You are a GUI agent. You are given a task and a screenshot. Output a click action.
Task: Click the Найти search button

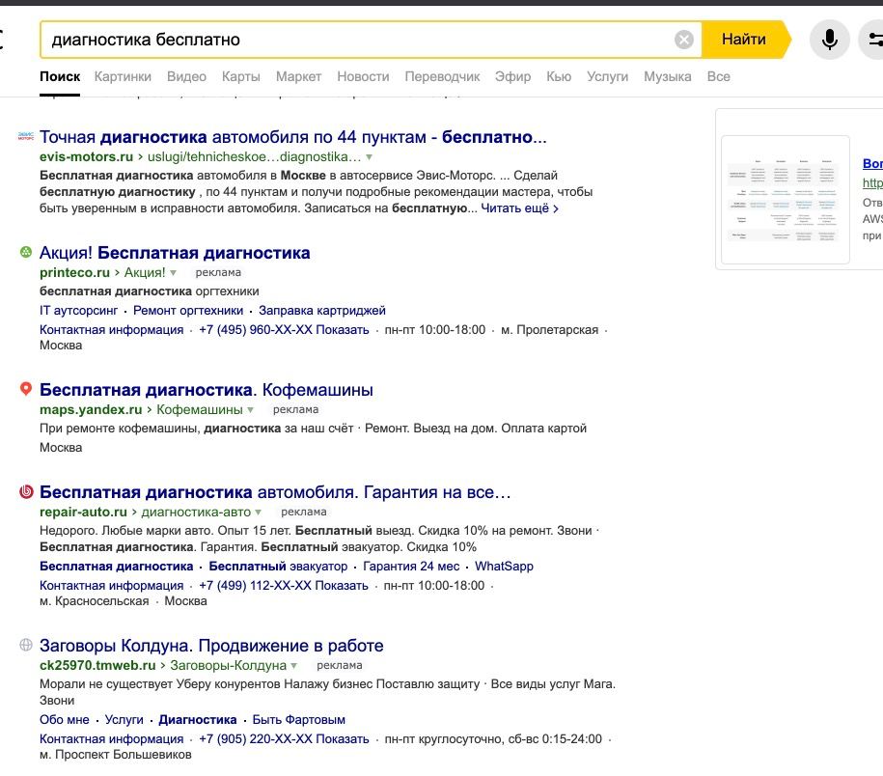click(x=744, y=40)
